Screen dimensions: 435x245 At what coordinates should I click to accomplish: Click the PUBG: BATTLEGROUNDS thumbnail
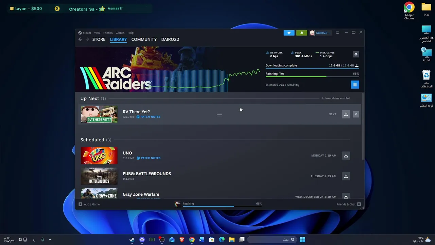coord(99,176)
